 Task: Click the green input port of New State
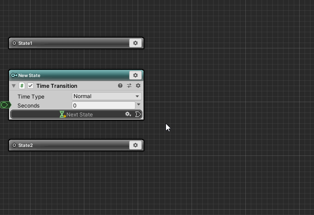(5, 105)
